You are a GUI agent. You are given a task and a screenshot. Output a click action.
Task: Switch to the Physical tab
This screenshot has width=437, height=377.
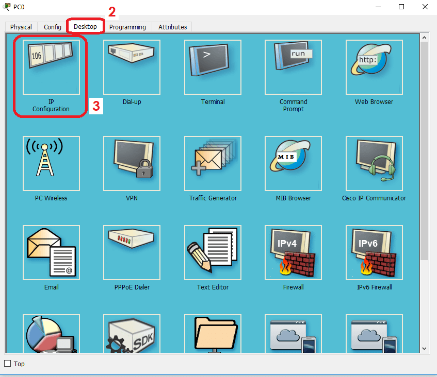coord(21,27)
